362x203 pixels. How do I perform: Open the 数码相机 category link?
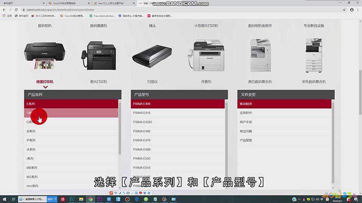44,26
